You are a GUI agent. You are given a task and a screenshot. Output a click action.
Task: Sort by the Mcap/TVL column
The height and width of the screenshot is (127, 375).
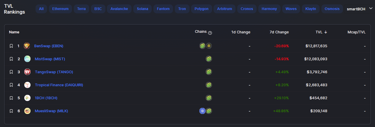coord(357,32)
